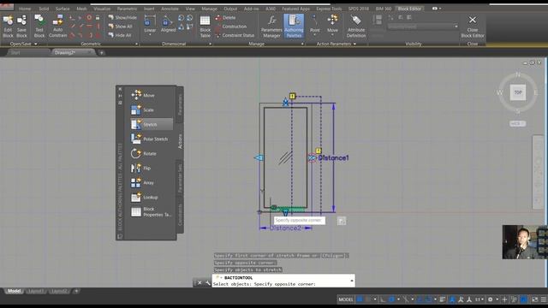
Task: Switch to Parameters tab in authoring palette
Action: pyautogui.click(x=180, y=104)
